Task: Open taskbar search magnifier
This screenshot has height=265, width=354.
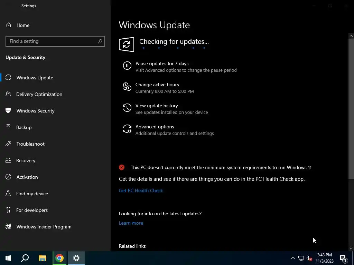Action: [25, 258]
